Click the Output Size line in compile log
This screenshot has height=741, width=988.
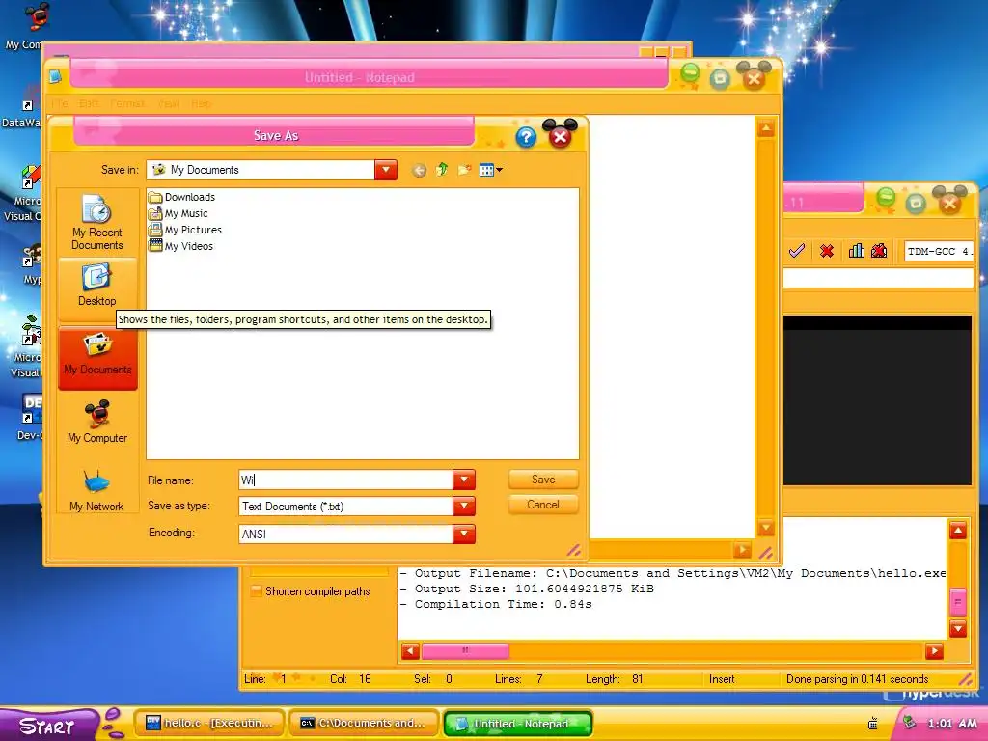[x=528, y=589]
